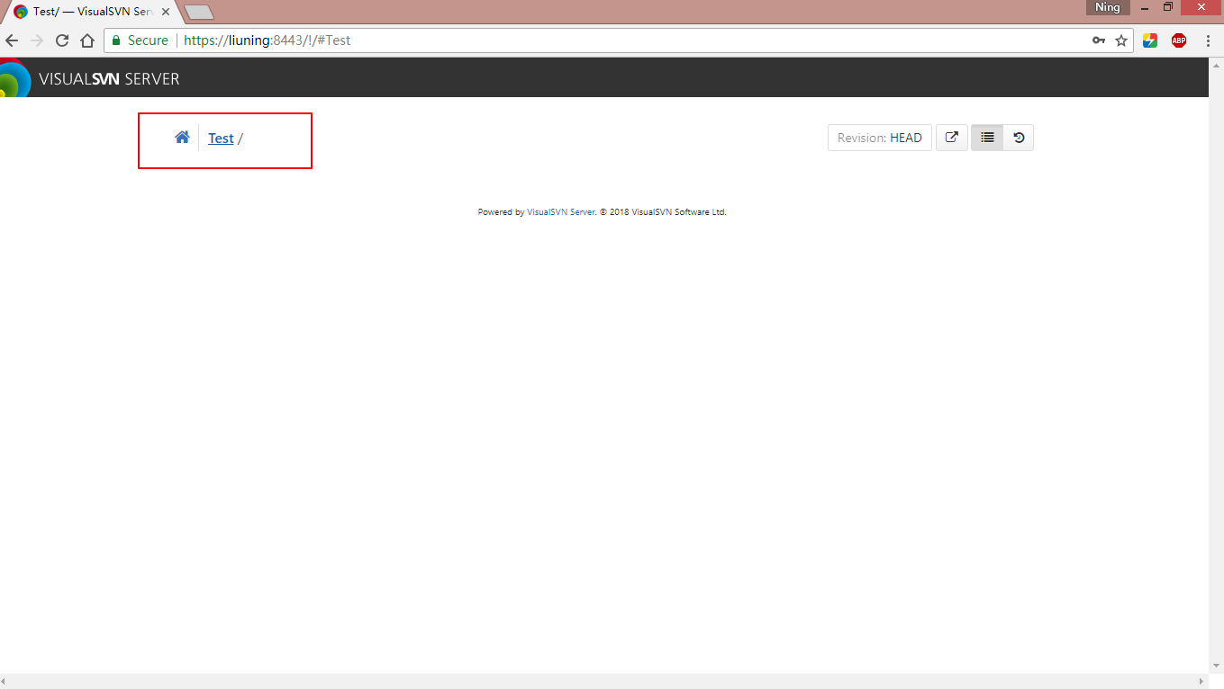Open Adblock Plus extension

1179,40
